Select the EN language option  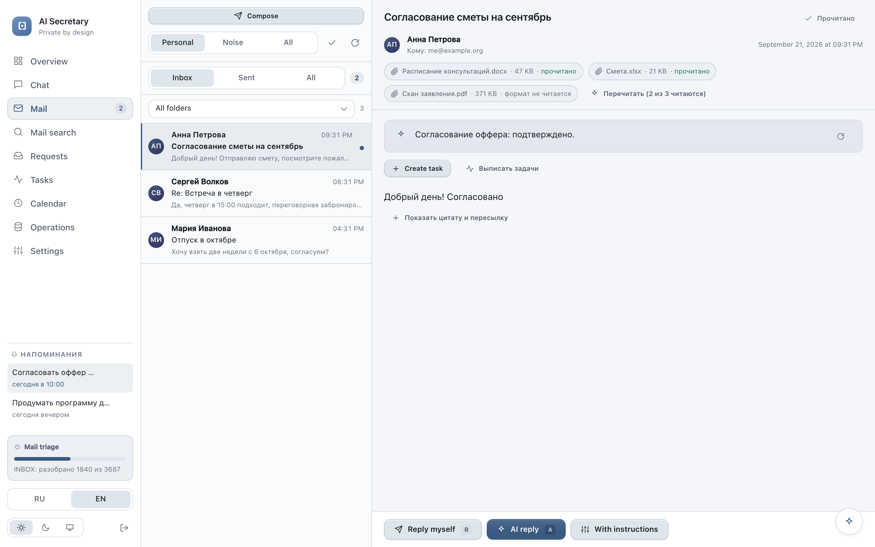coord(101,499)
